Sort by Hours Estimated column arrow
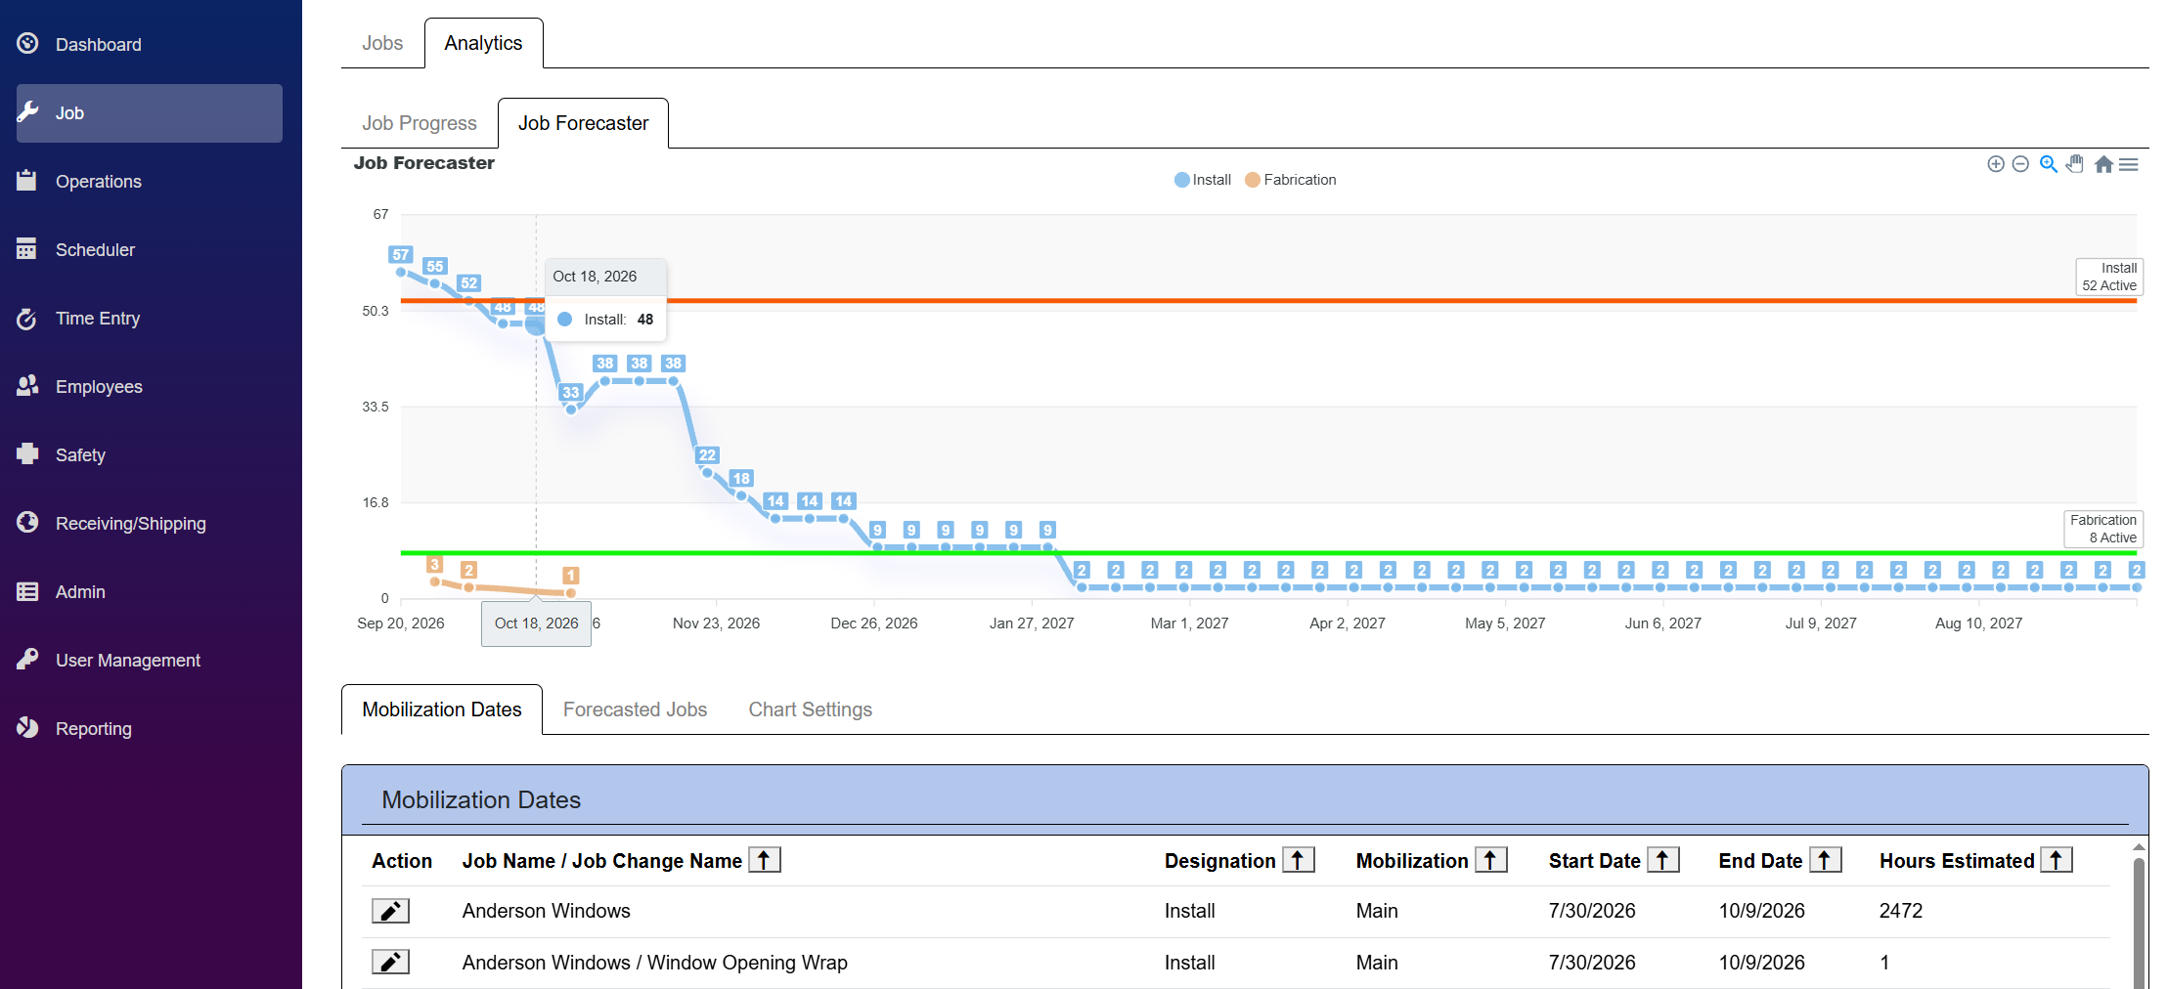Screen dimensions: 2168x989 [x=2057, y=860]
